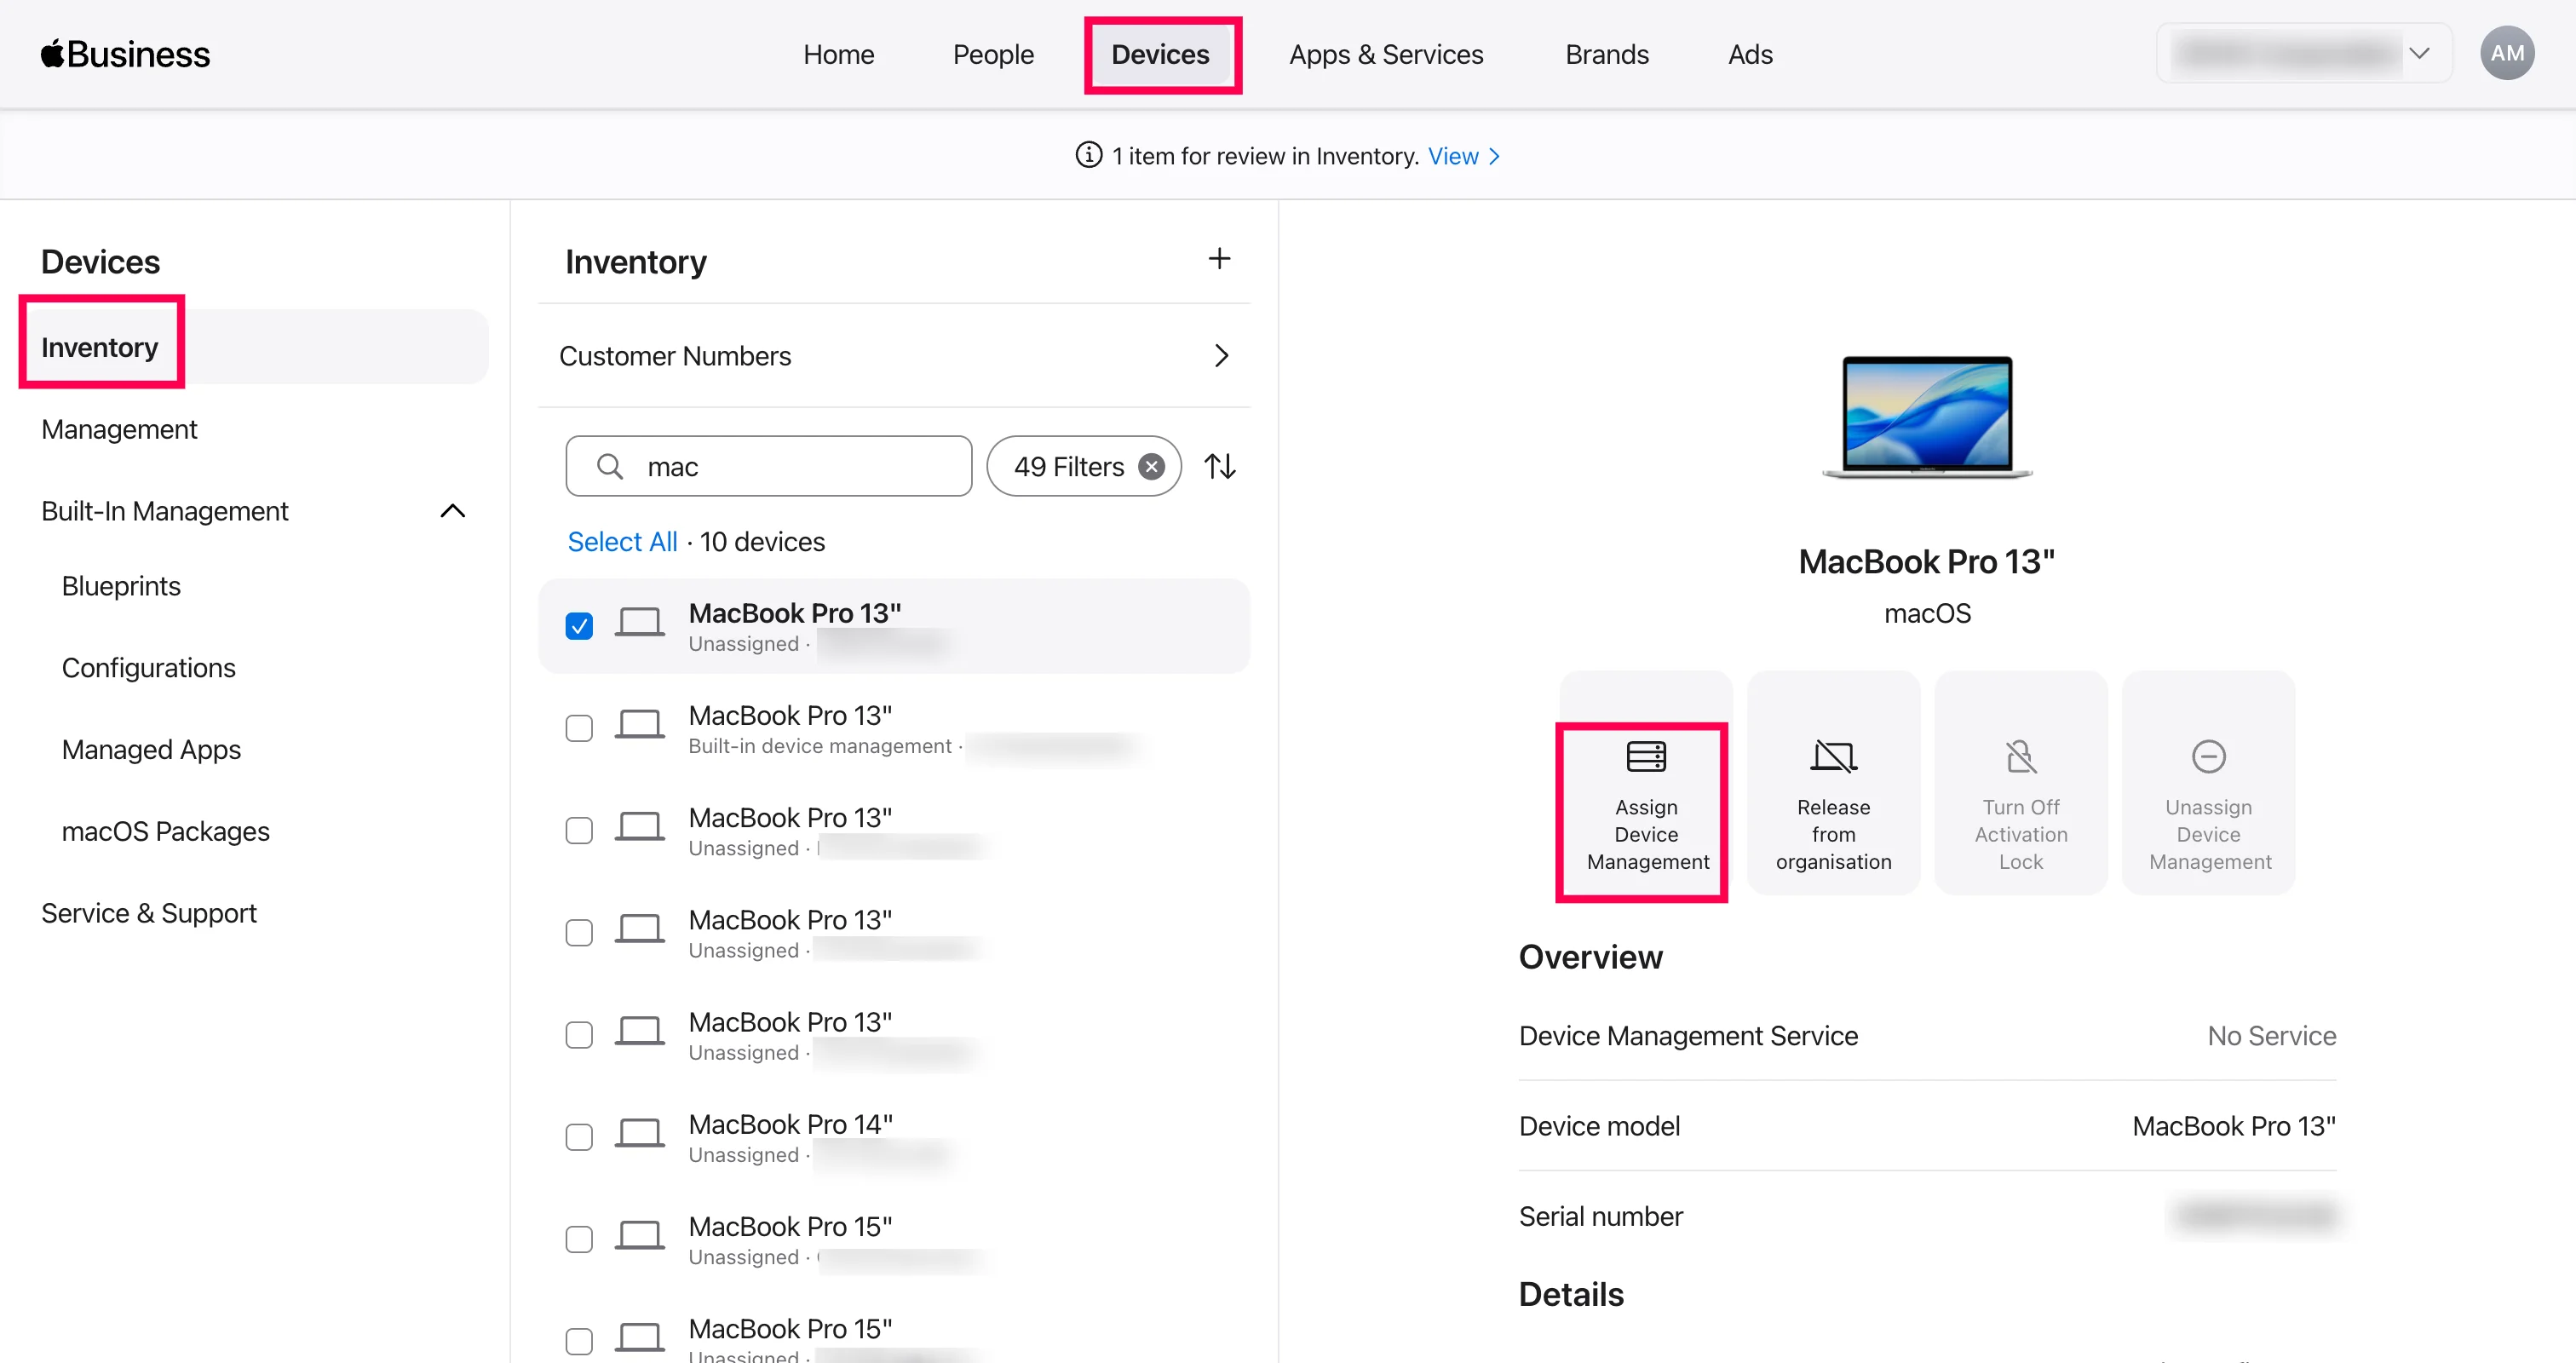Select Inventory in the sidebar

click(x=255, y=347)
